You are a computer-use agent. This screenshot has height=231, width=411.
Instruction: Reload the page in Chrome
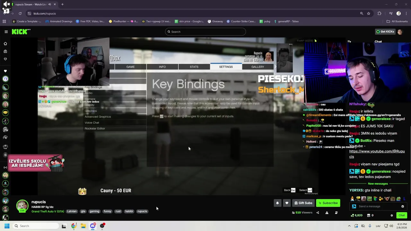(20, 13)
